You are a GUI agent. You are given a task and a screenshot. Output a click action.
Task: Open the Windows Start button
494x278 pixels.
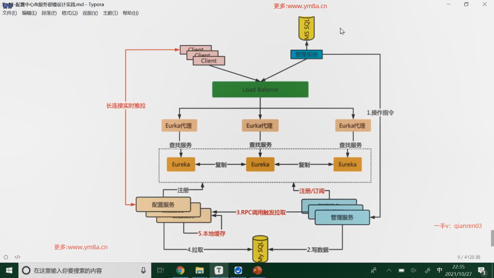click(9, 270)
